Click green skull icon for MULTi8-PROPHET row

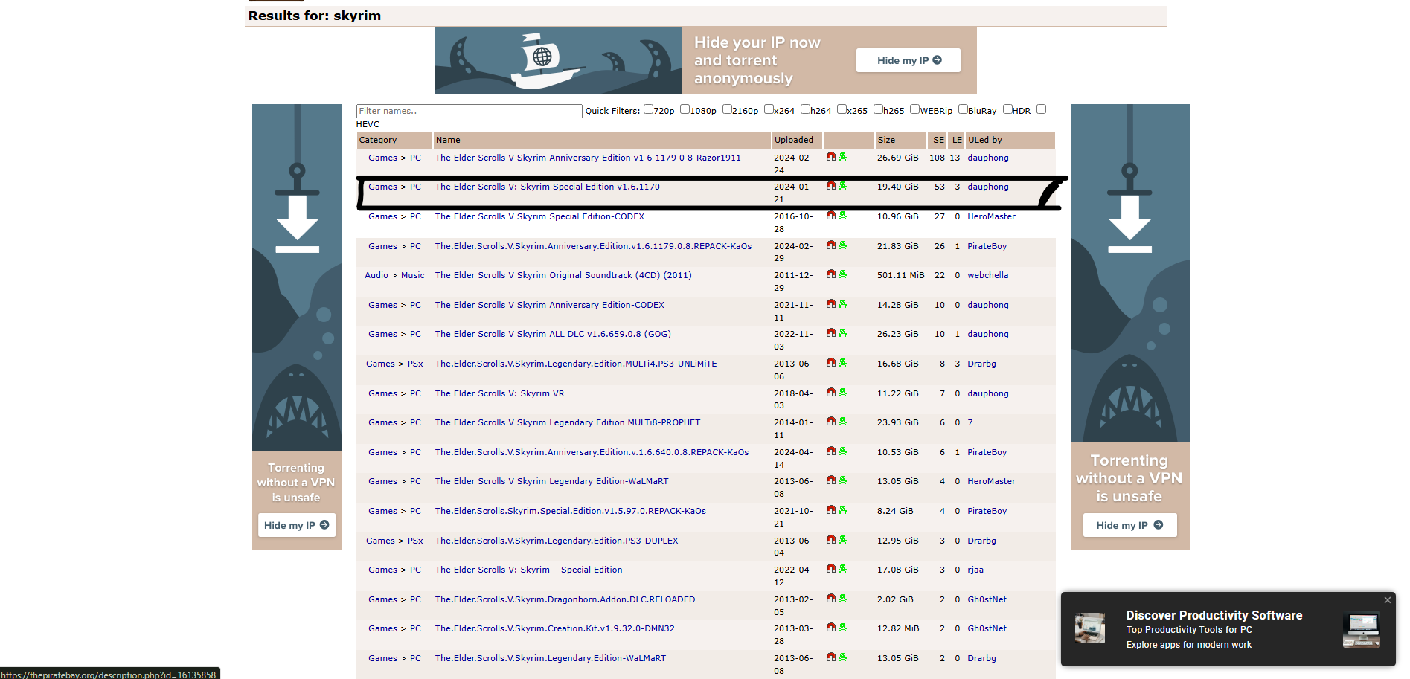[x=843, y=422]
